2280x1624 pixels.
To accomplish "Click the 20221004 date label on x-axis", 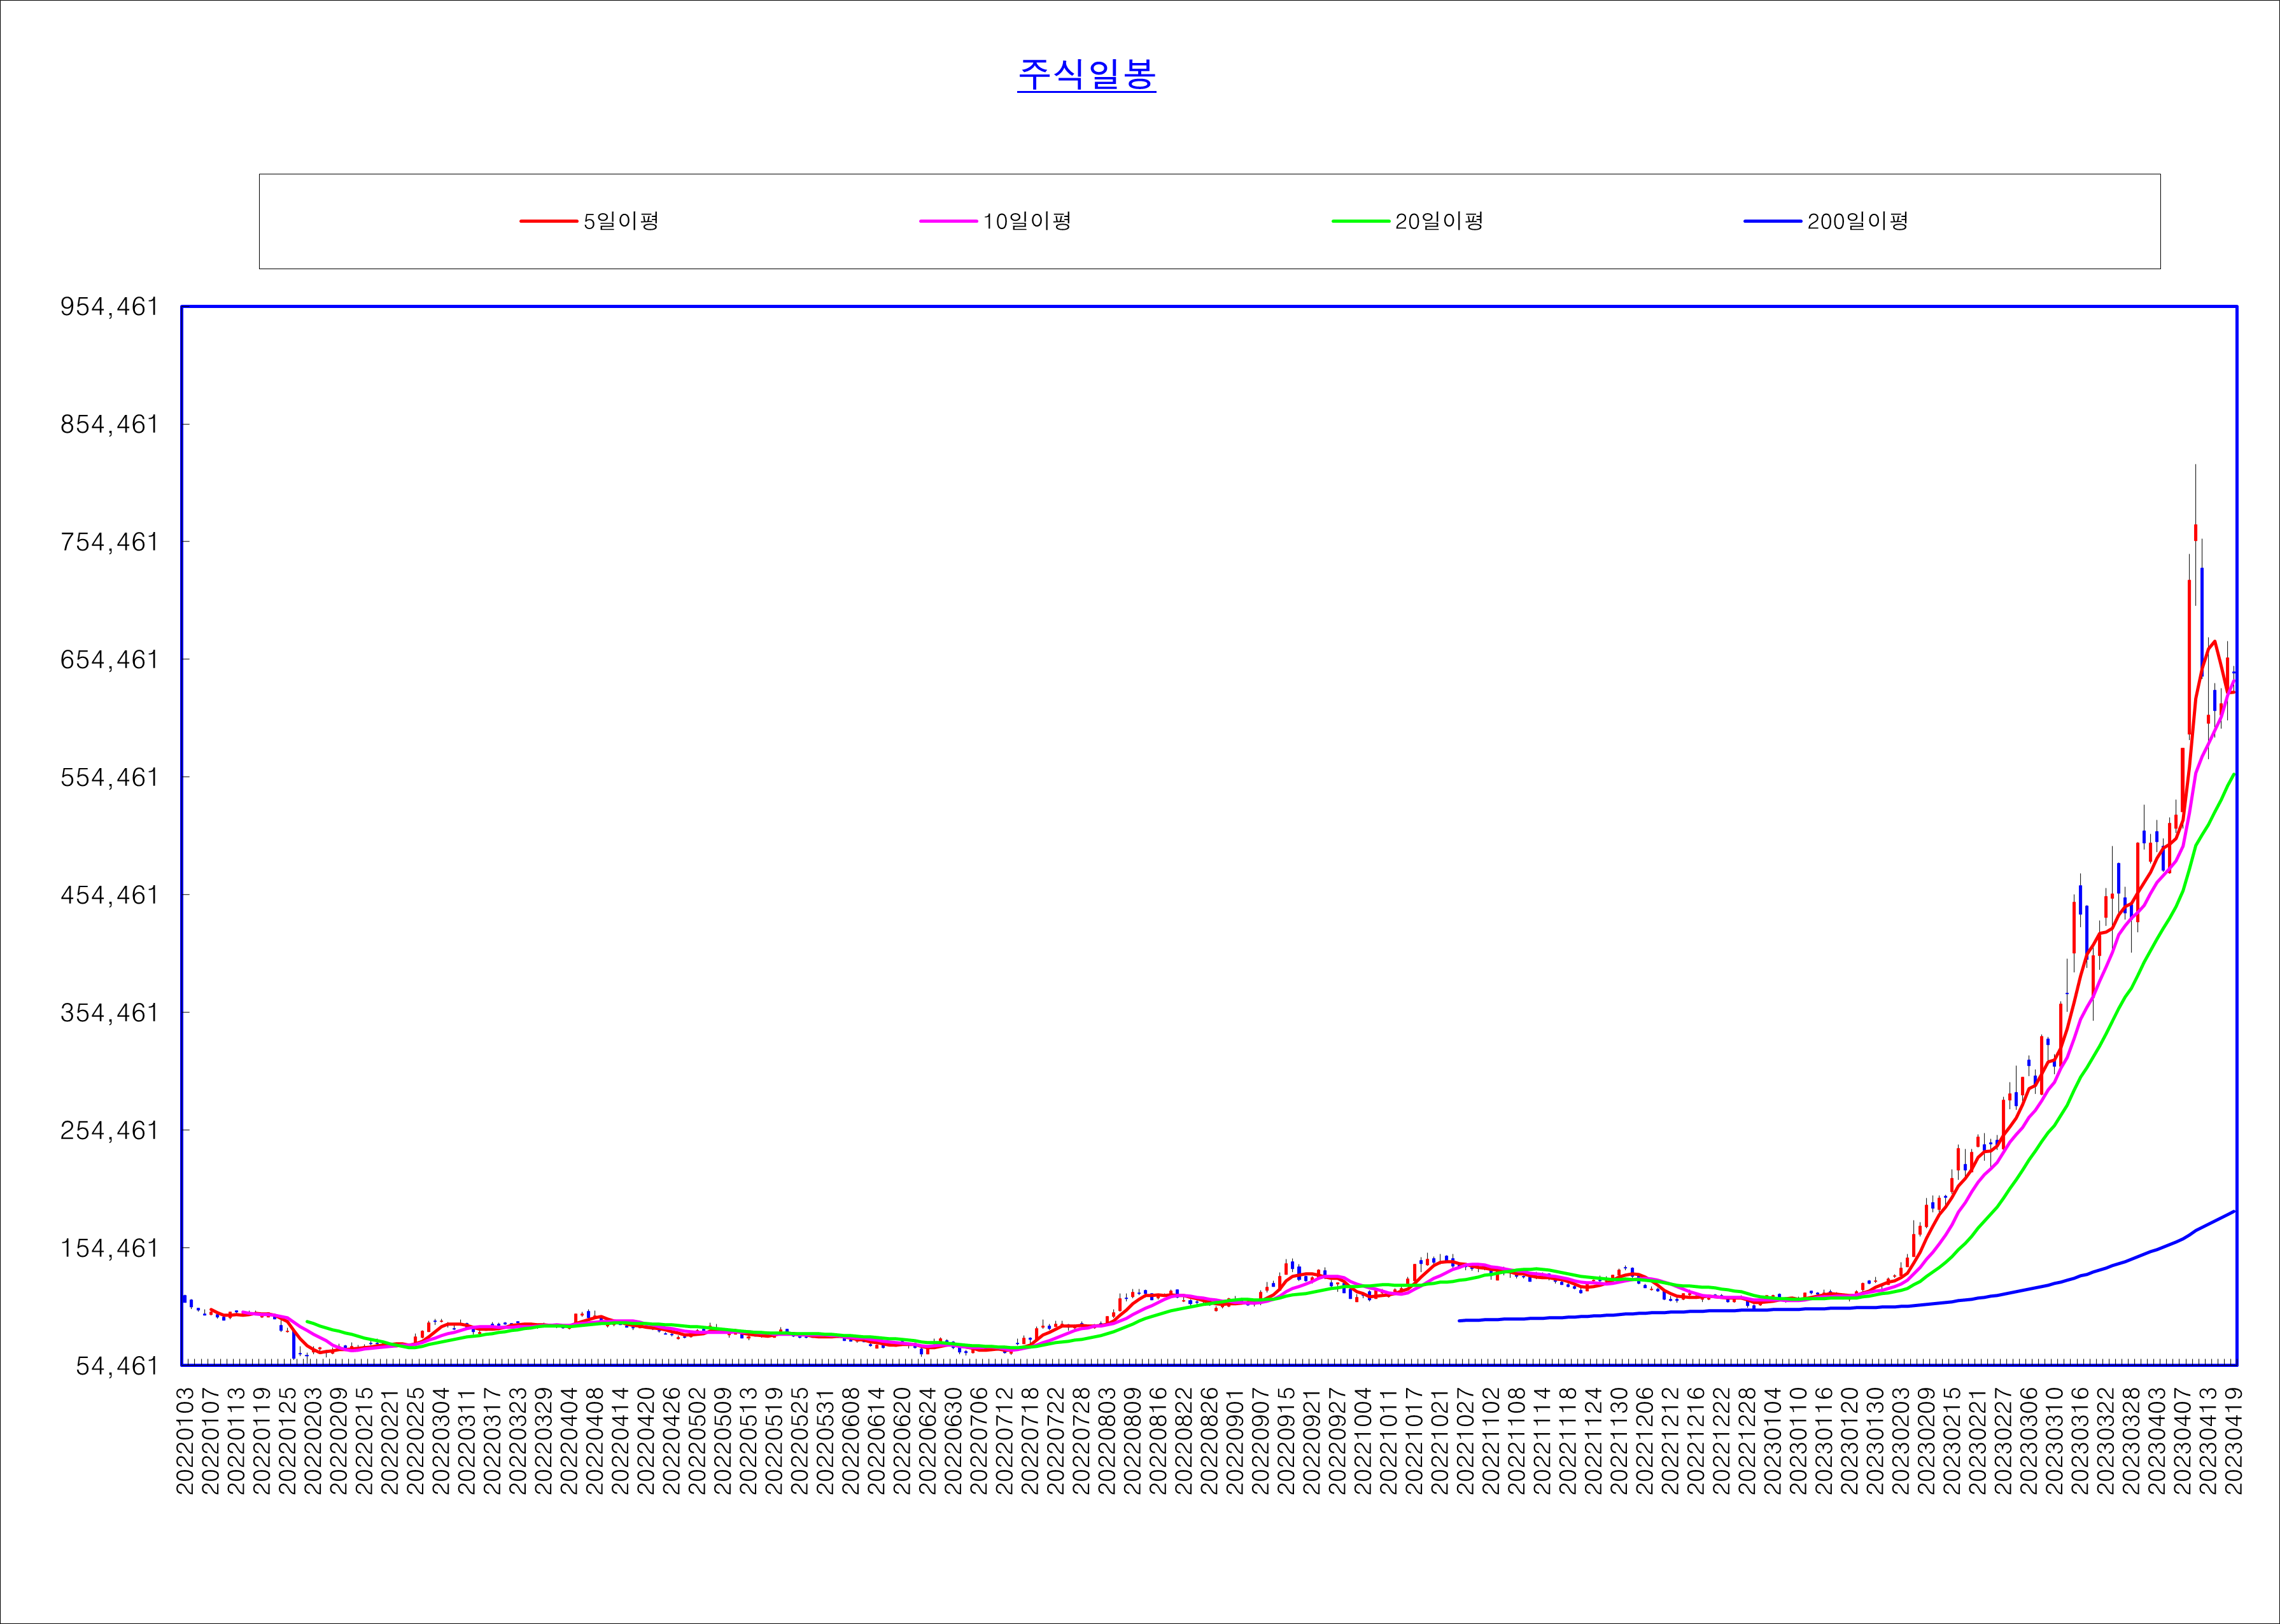I will pos(1363,1440).
